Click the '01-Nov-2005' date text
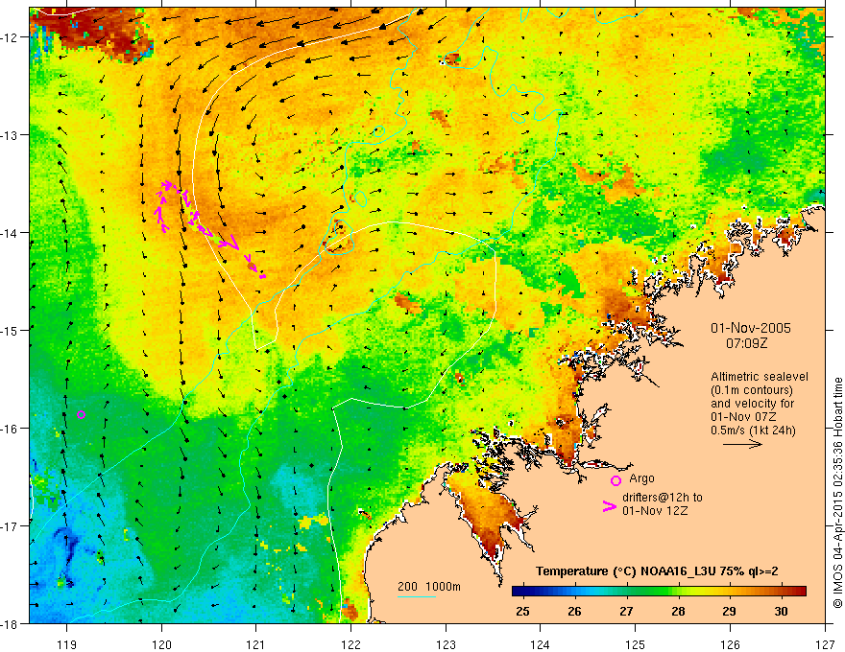 [751, 328]
